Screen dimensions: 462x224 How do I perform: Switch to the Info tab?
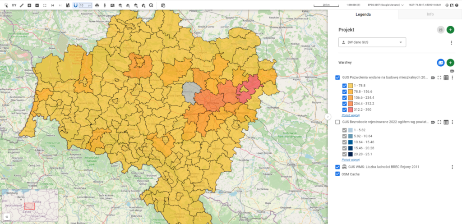point(430,14)
